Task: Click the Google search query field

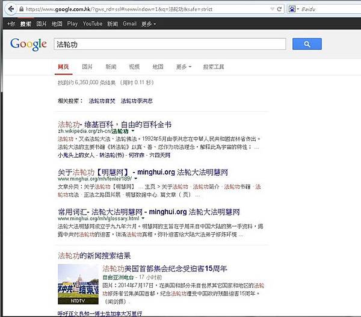Action: click(170, 44)
